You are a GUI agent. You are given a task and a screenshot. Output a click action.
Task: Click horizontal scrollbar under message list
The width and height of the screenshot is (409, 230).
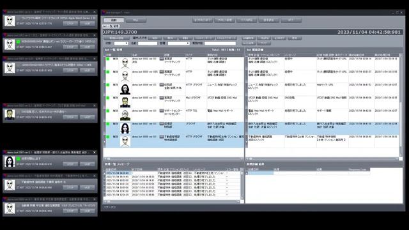(x=171, y=201)
